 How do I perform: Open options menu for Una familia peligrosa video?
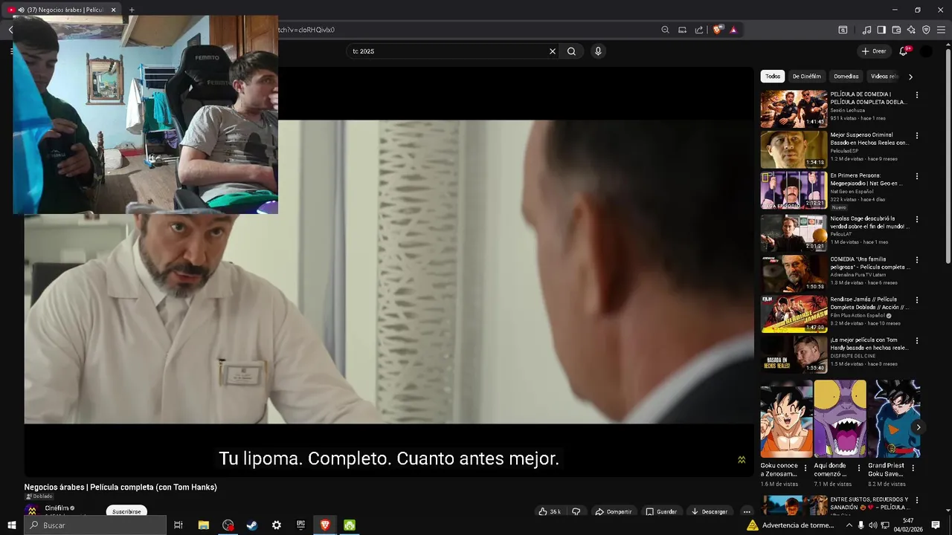point(917,260)
